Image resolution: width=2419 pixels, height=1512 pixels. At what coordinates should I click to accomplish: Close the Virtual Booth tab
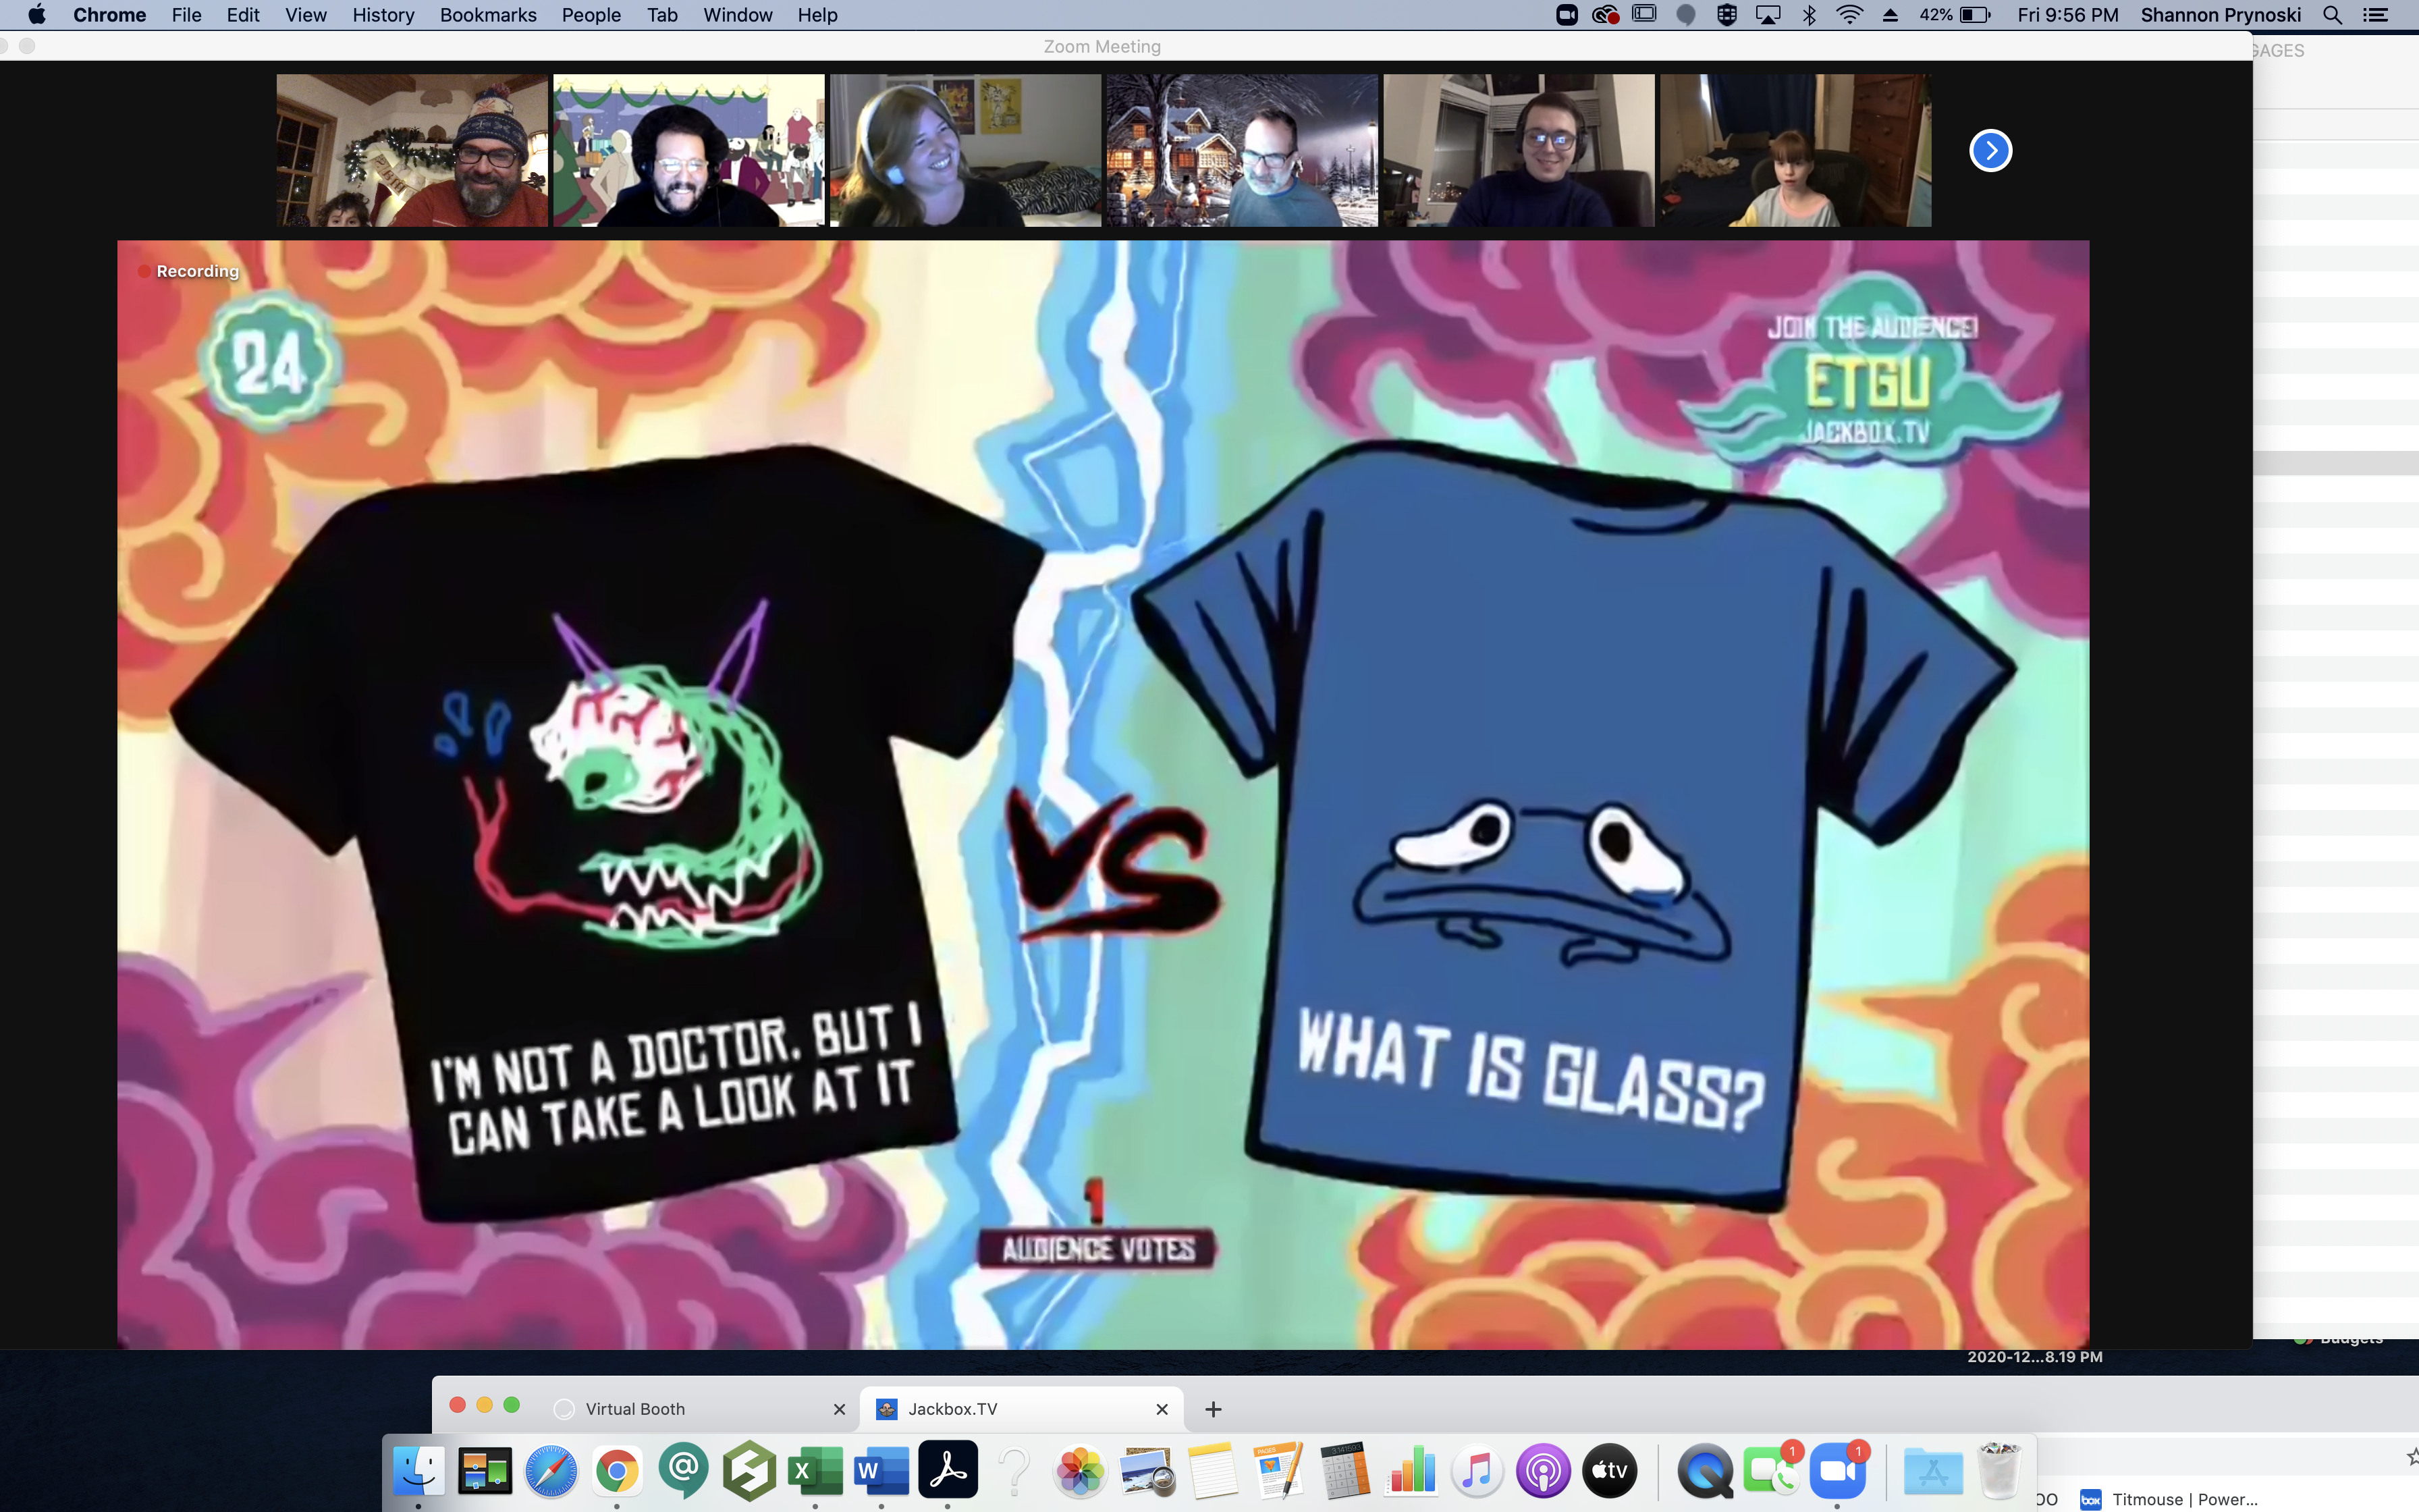click(839, 1409)
